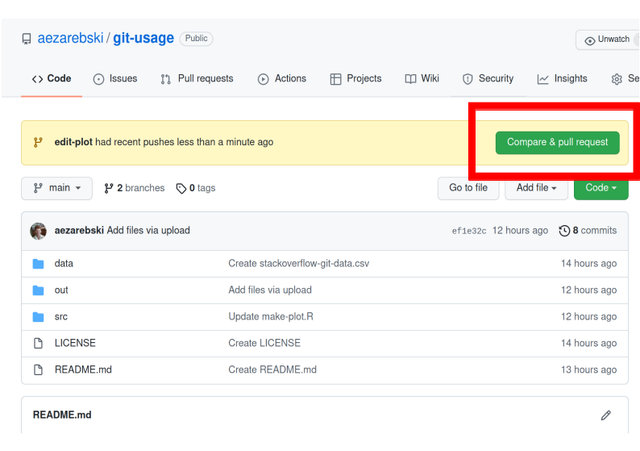The width and height of the screenshot is (640, 451).
Task: Open 'Update make-plot.R' commit message
Action: click(x=271, y=316)
